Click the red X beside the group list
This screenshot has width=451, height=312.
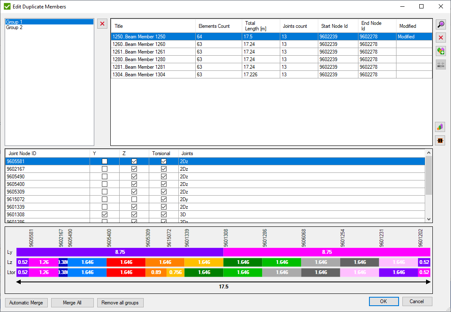[x=102, y=24]
